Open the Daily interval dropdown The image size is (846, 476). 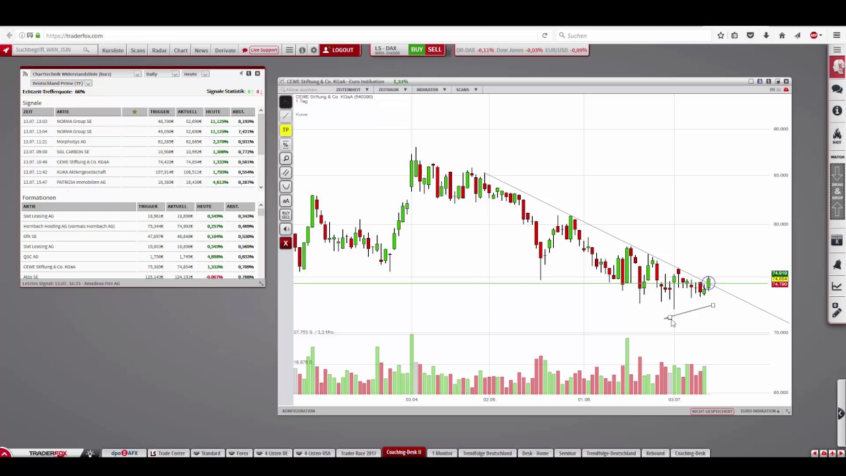click(162, 74)
